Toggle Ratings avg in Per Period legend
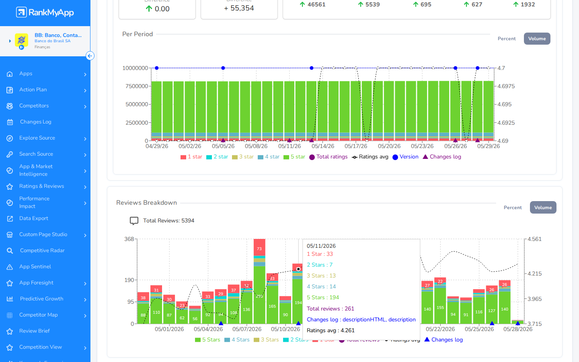 [x=370, y=157]
